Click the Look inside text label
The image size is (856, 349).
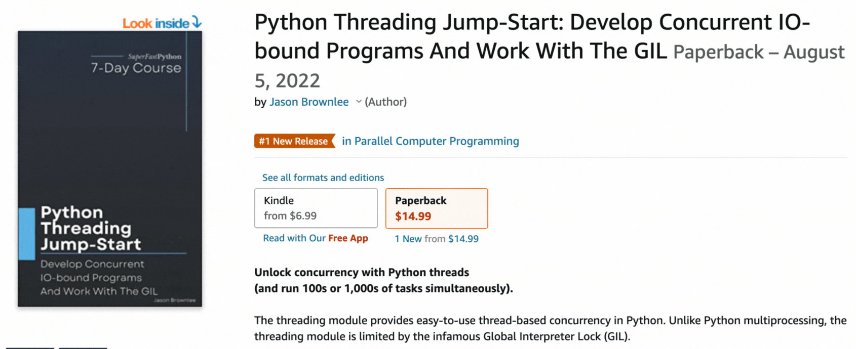156,23
